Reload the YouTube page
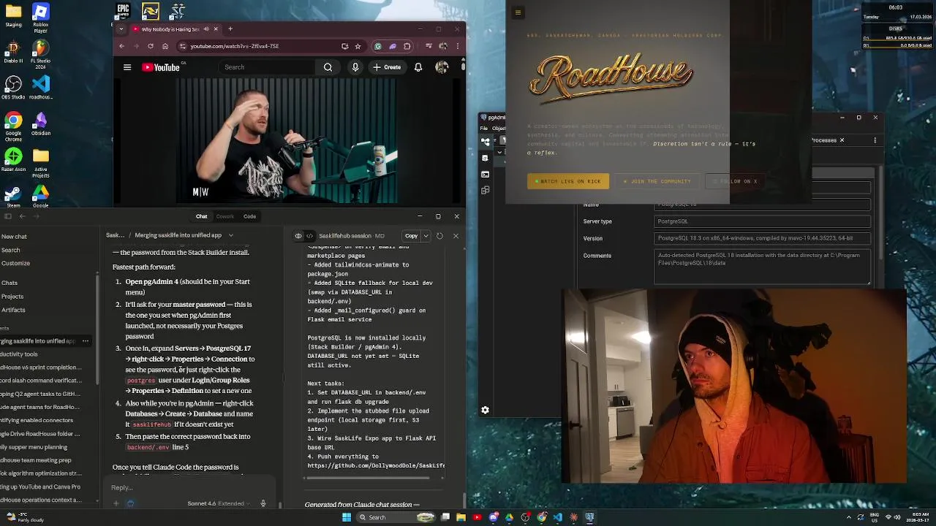The height and width of the screenshot is (526, 936). (x=151, y=46)
